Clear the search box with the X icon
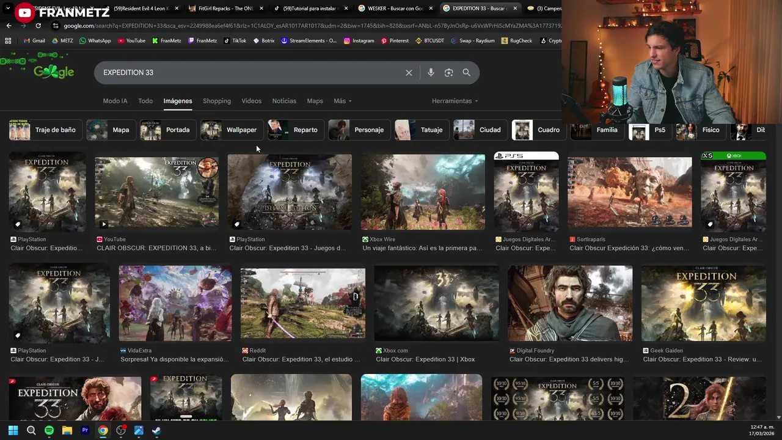 [409, 73]
